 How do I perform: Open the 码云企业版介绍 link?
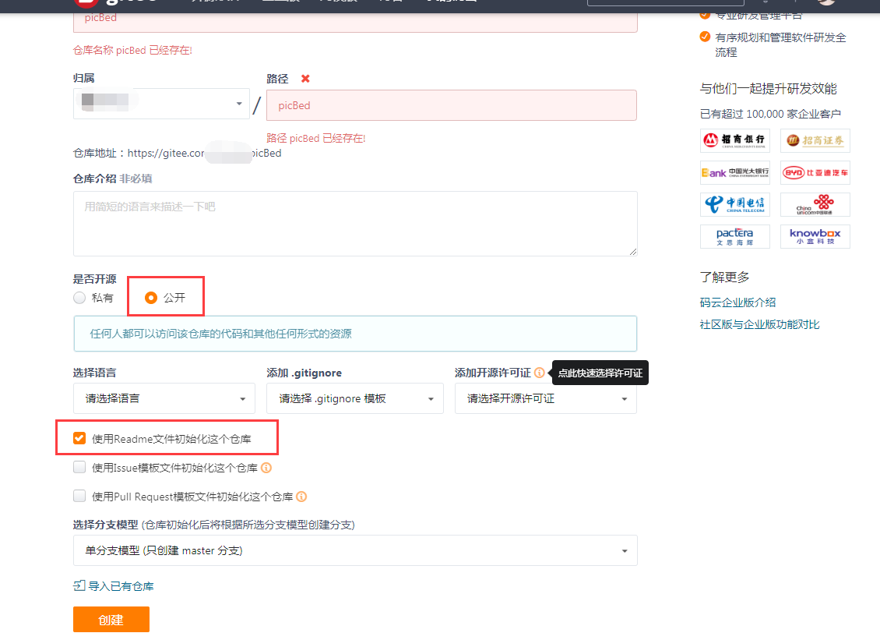coord(737,302)
